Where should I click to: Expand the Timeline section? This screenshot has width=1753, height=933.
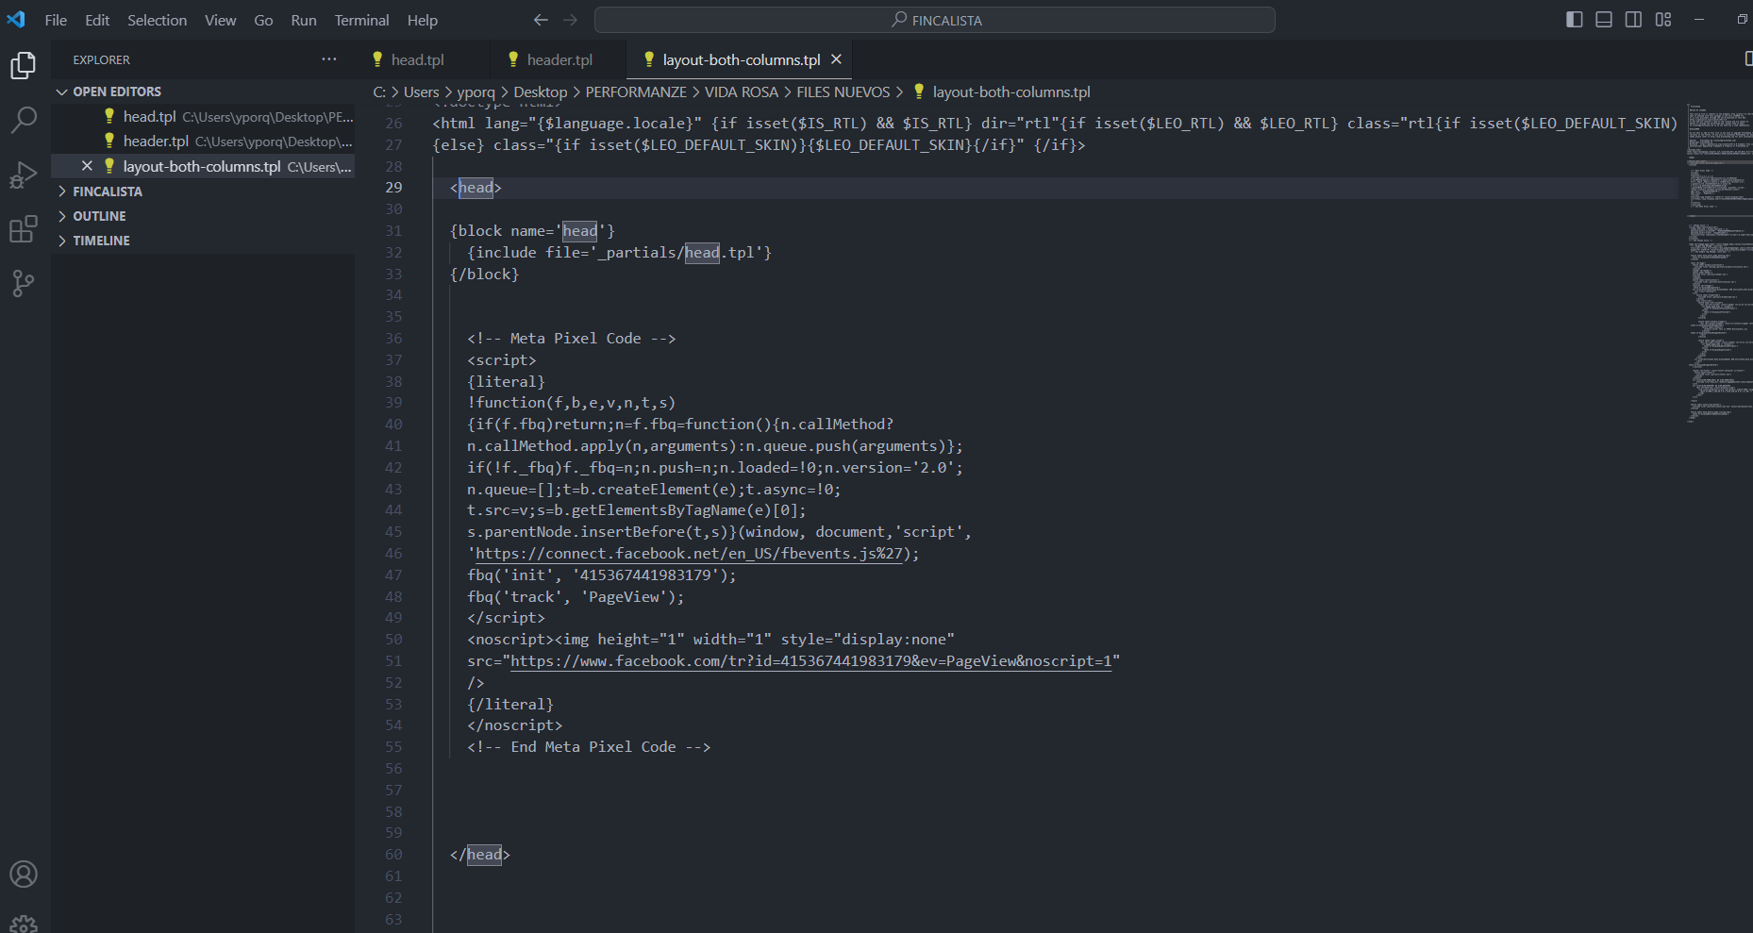tap(204, 241)
